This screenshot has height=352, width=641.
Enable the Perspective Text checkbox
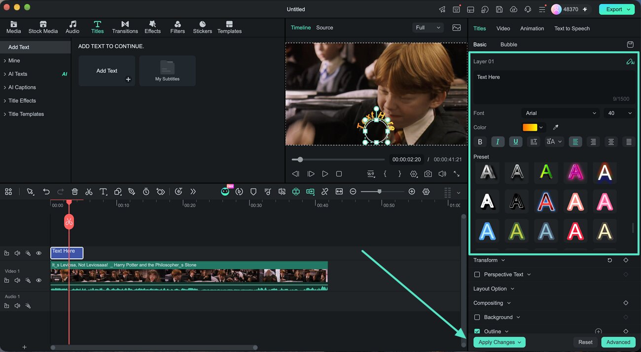coord(477,275)
